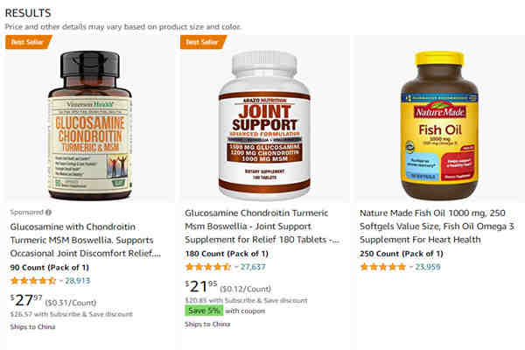This screenshot has height=350, width=525.
Task: Click the Best Seller badge on Joint Support
Action: [204, 42]
